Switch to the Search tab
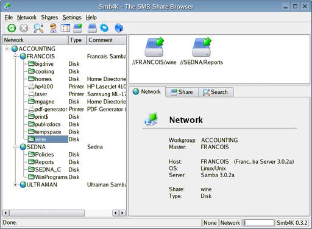Viewport: 312px width, 229px height. pos(215,92)
